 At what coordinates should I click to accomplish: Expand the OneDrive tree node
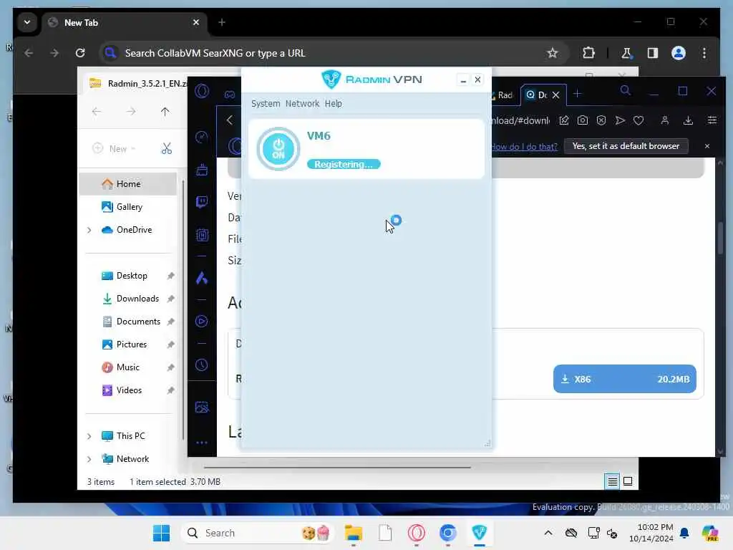pos(89,230)
